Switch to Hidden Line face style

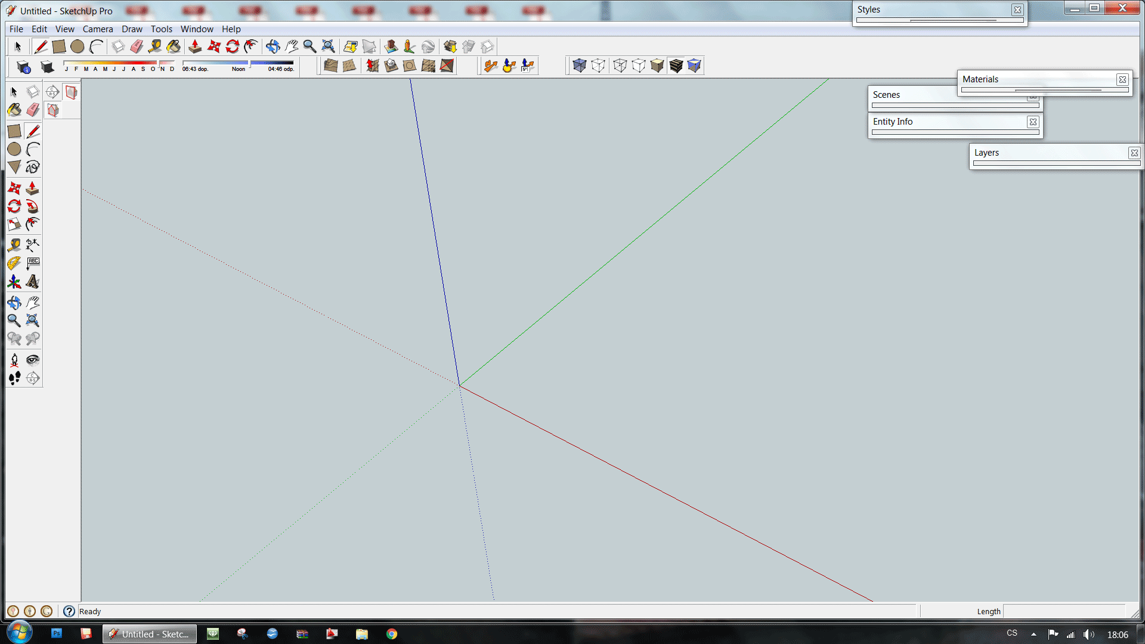[638, 66]
